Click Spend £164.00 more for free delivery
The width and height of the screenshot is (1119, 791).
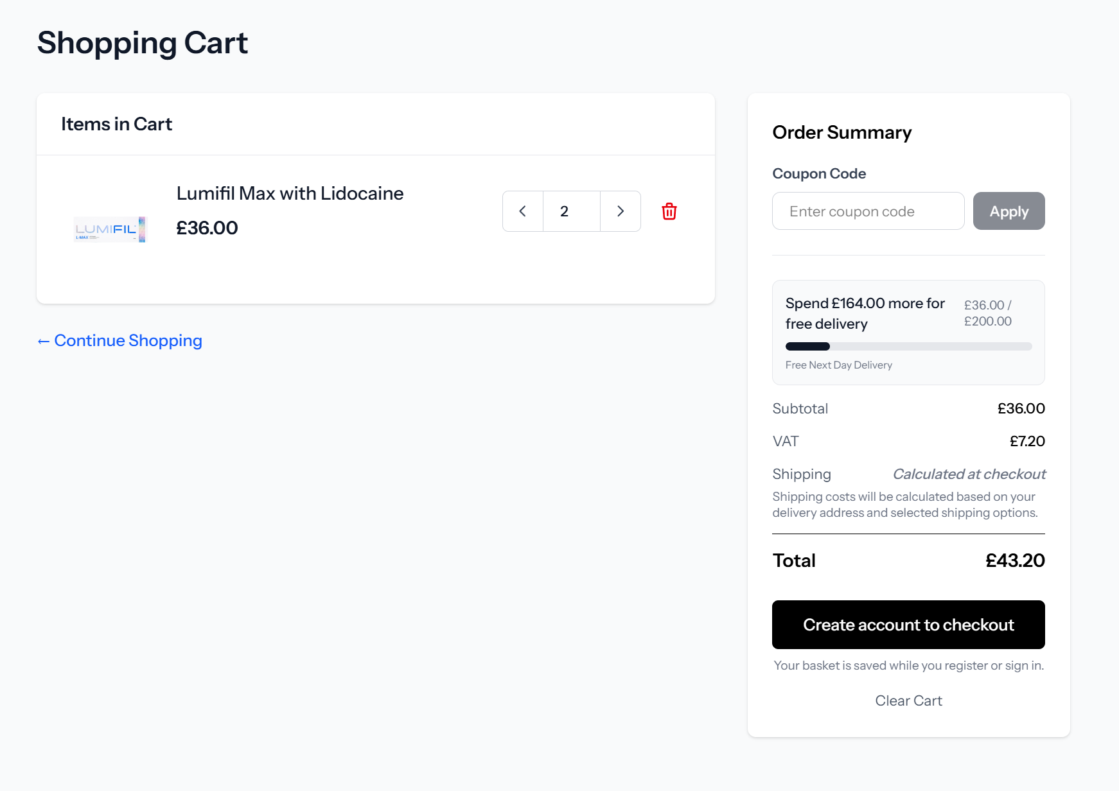[x=865, y=313]
